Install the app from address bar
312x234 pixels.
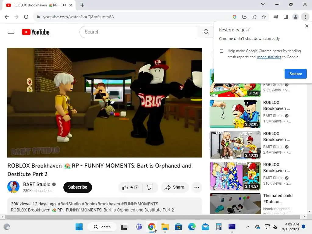click(244, 17)
